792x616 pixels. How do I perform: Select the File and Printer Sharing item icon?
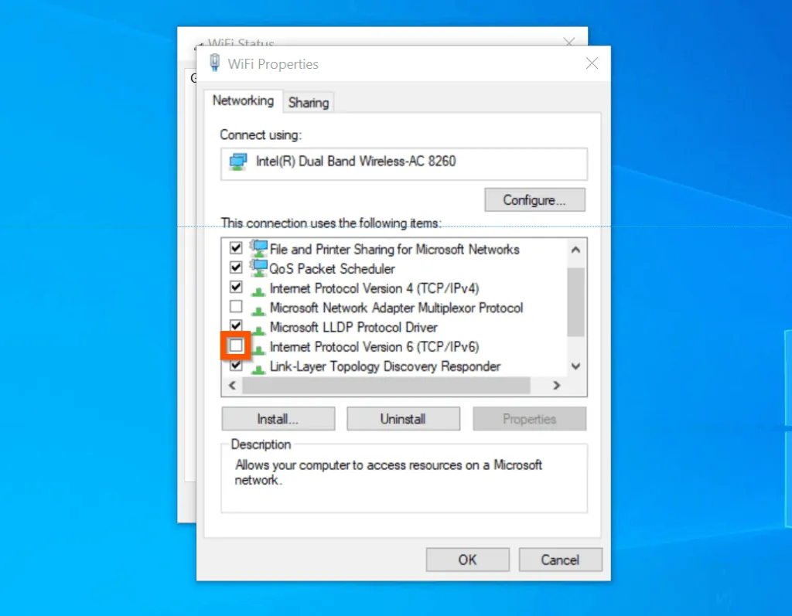(x=261, y=249)
